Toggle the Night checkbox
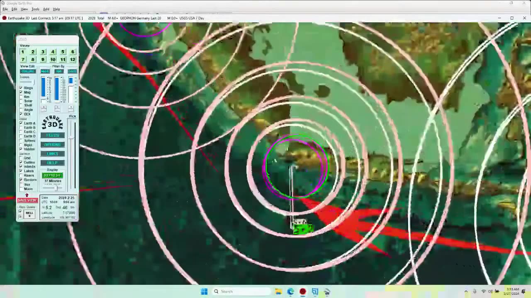 point(21,145)
